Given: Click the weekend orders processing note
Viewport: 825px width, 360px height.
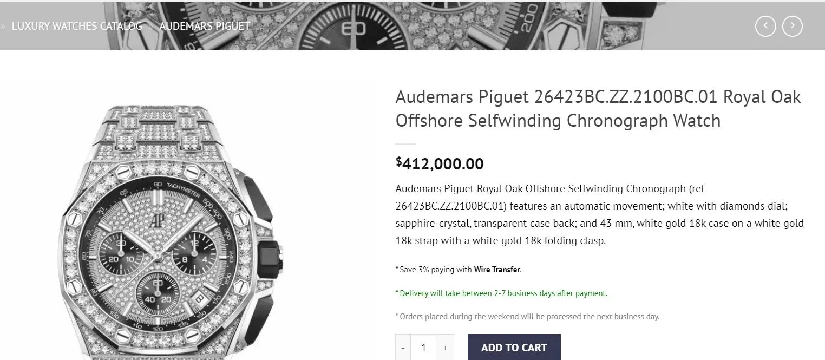Looking at the screenshot, I should (x=527, y=317).
